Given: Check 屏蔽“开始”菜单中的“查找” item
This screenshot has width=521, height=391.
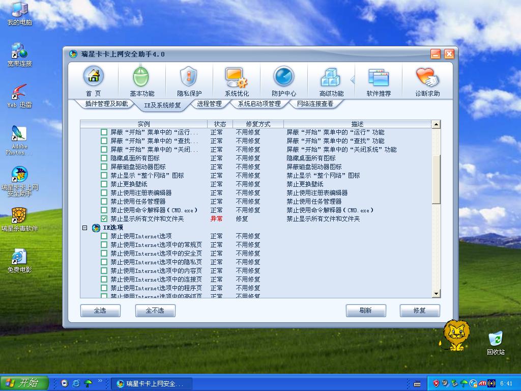Looking at the screenshot, I should [104, 141].
